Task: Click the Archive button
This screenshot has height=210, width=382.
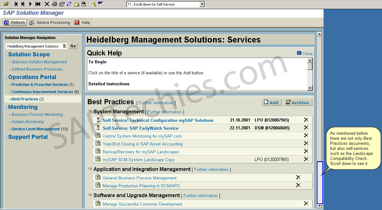Action: (x=298, y=102)
